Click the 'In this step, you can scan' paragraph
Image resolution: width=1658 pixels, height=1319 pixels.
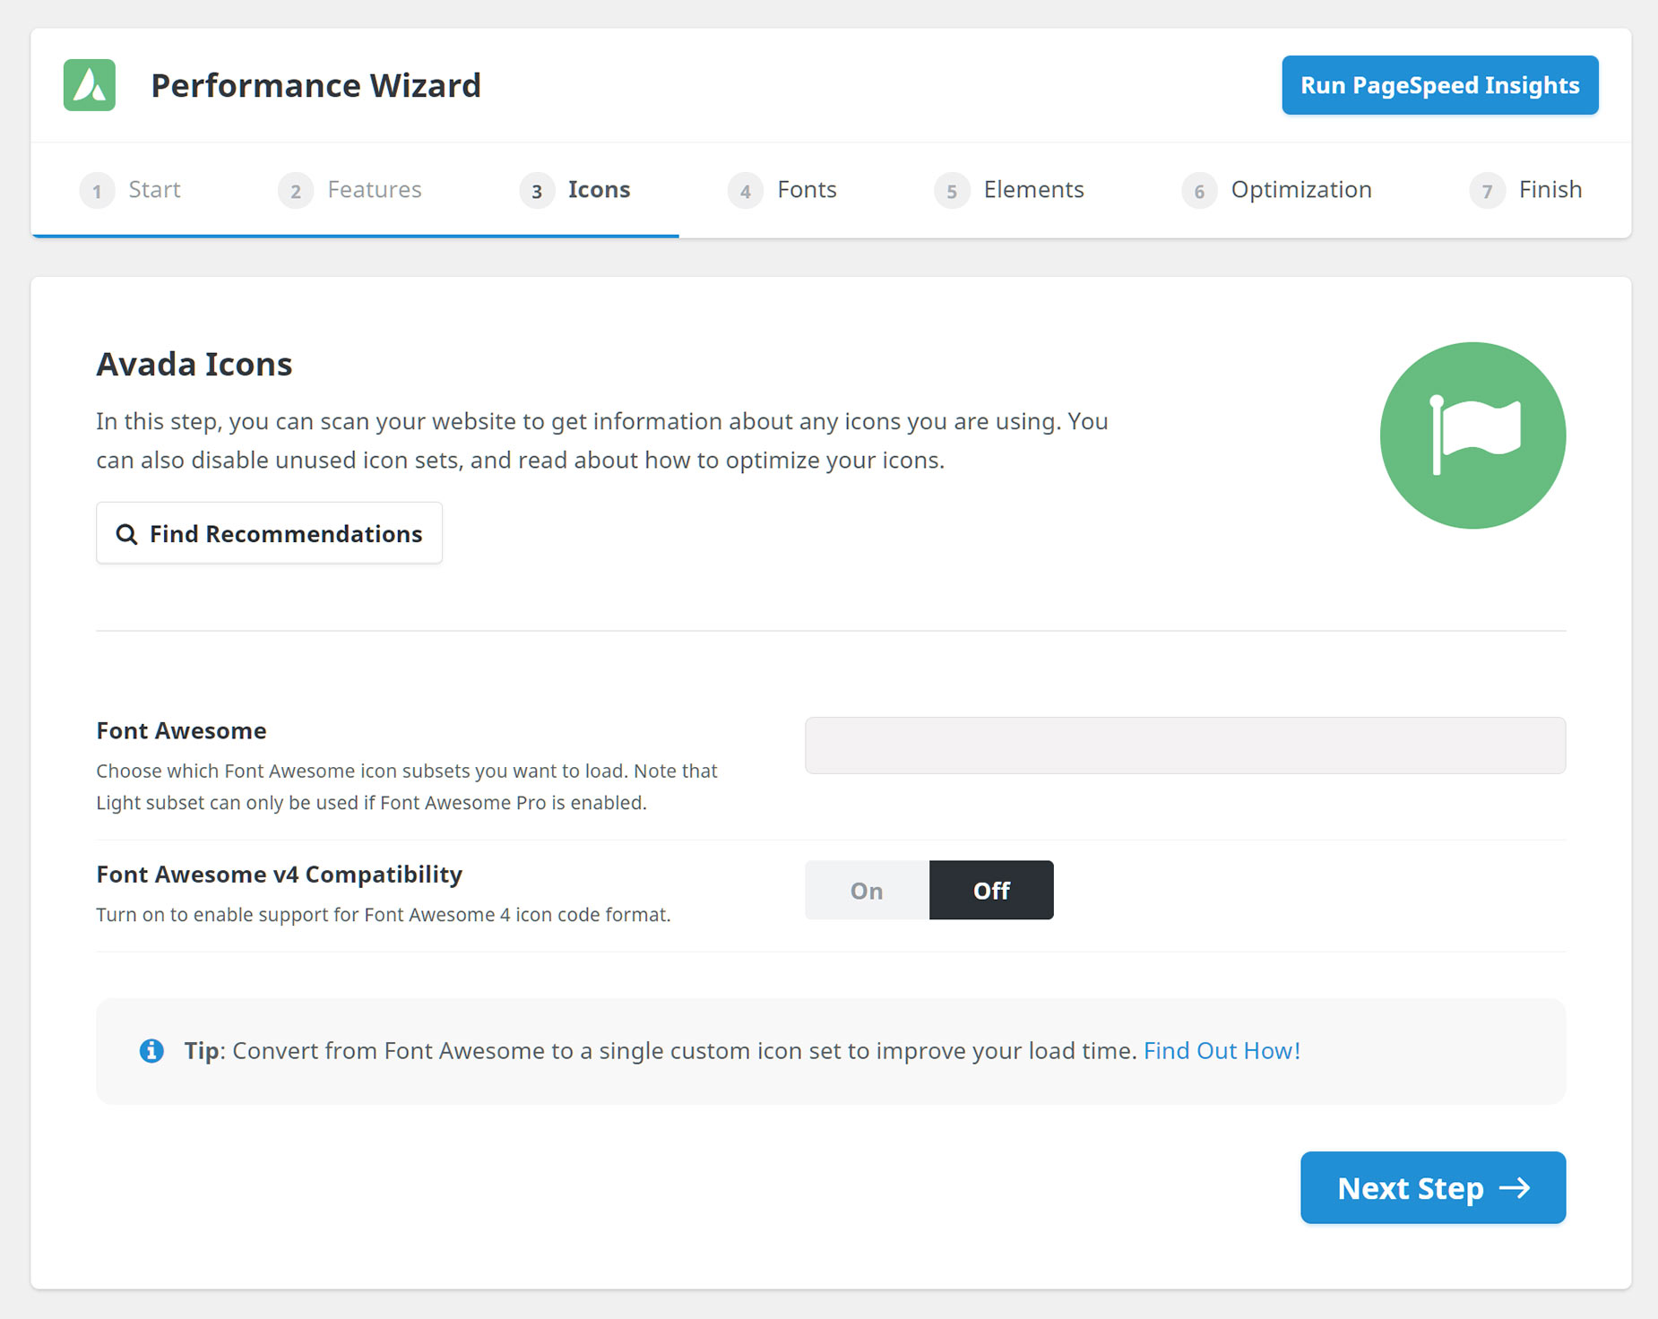click(602, 440)
